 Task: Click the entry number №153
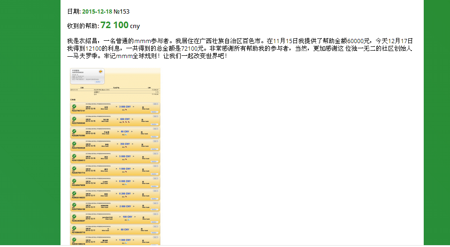click(x=122, y=11)
